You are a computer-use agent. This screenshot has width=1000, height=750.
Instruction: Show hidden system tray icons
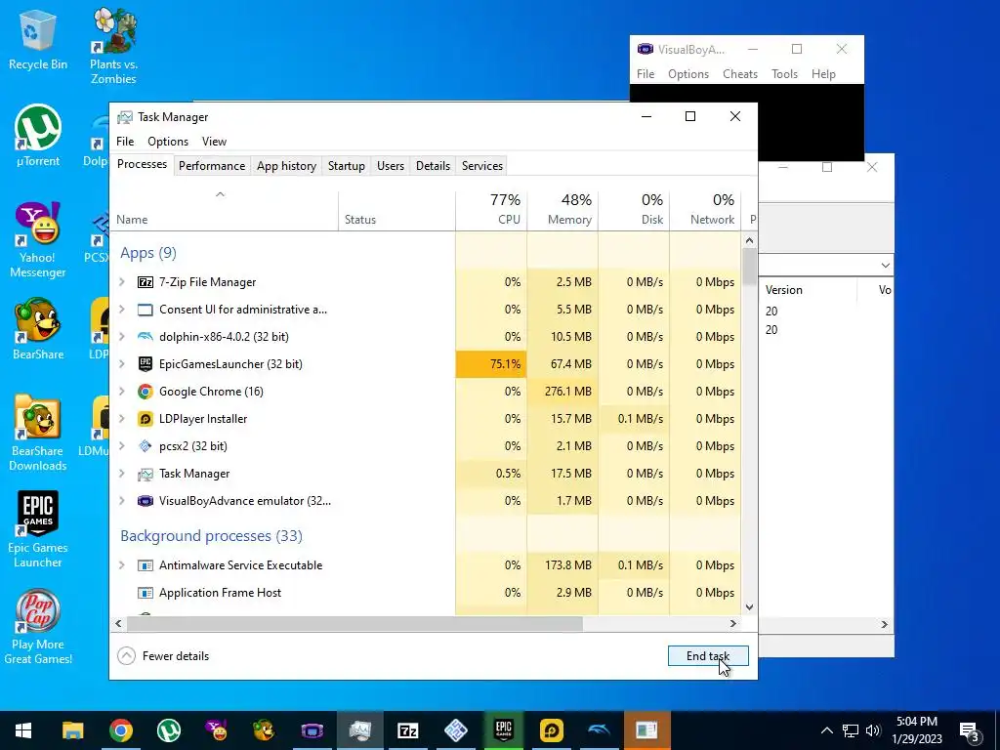coord(826,730)
